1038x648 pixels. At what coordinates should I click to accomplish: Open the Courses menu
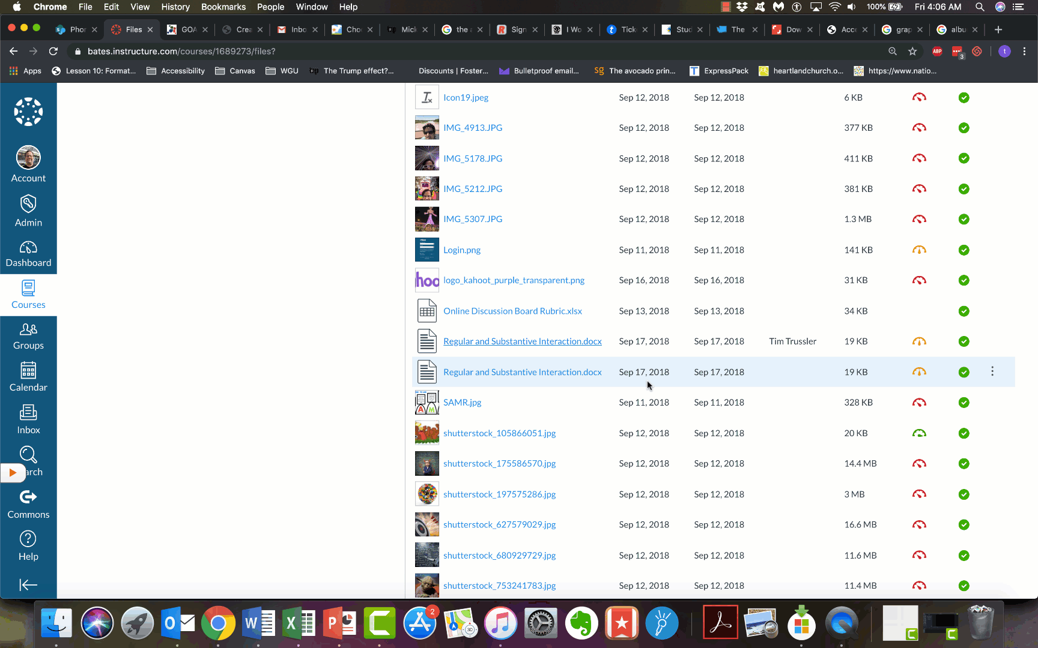click(28, 295)
